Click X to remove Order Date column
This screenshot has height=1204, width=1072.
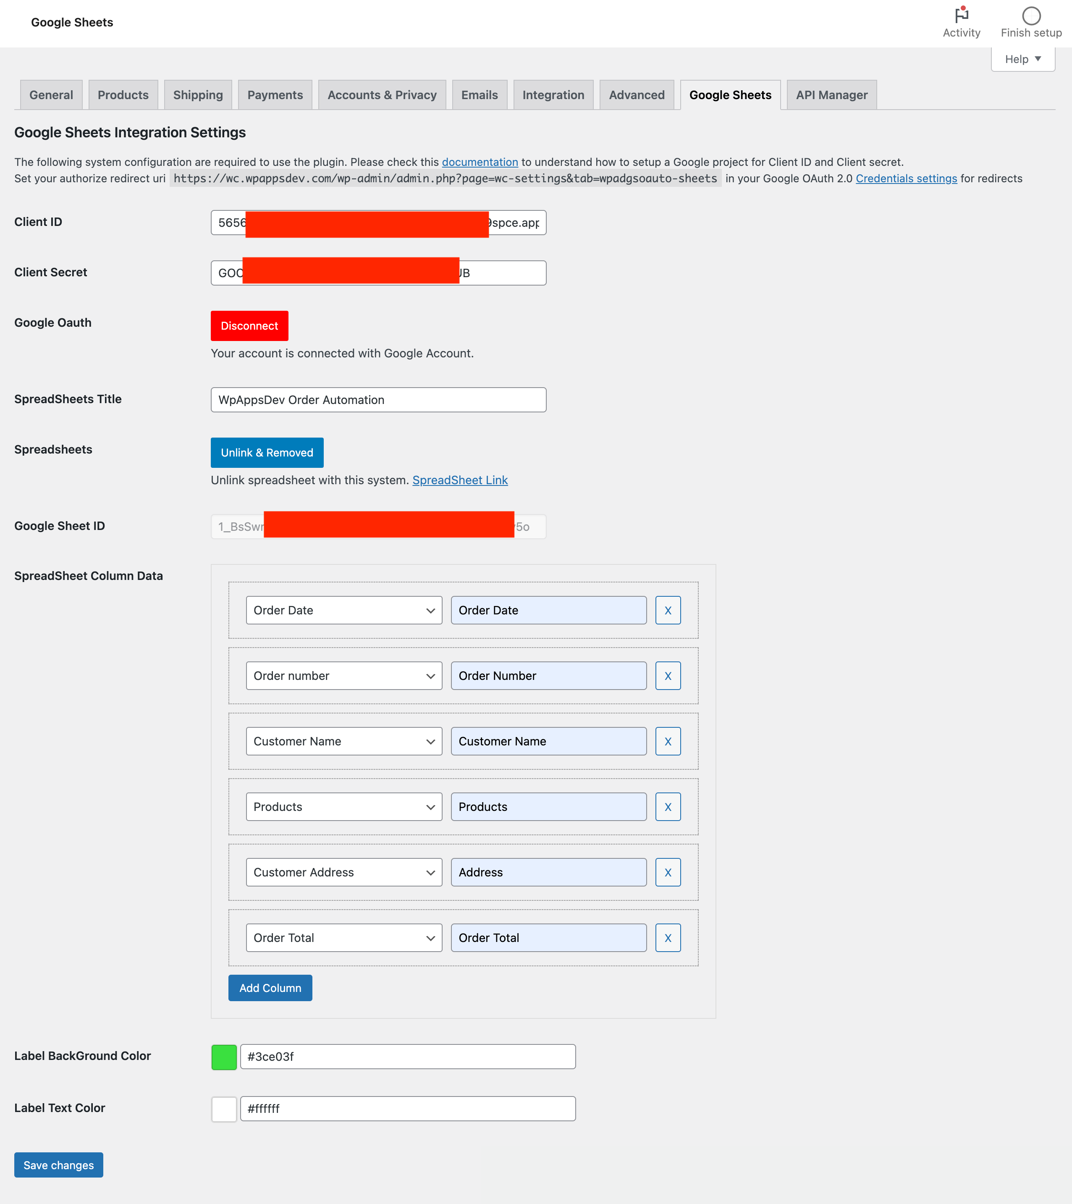[667, 610]
